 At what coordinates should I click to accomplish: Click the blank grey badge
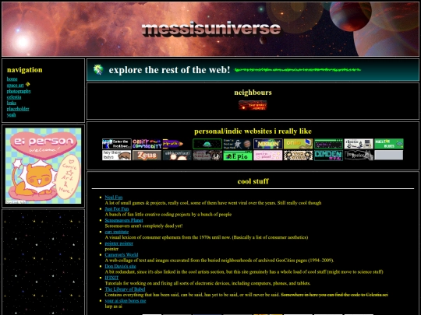click(389, 155)
